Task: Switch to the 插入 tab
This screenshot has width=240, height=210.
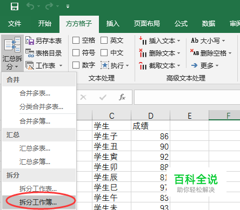Action: pos(113,24)
